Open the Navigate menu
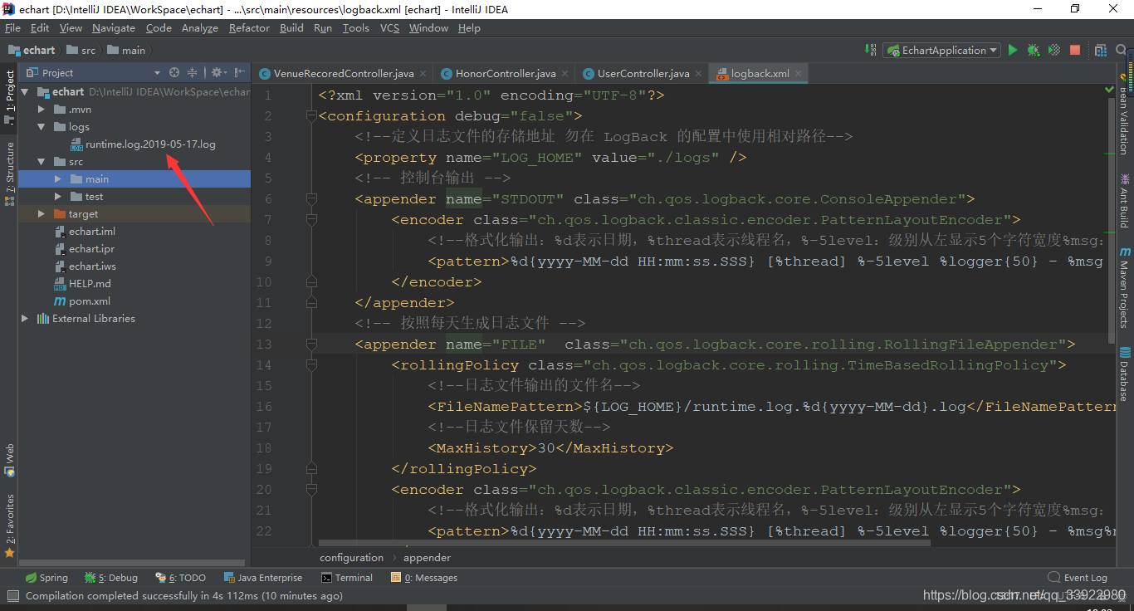 (x=114, y=28)
